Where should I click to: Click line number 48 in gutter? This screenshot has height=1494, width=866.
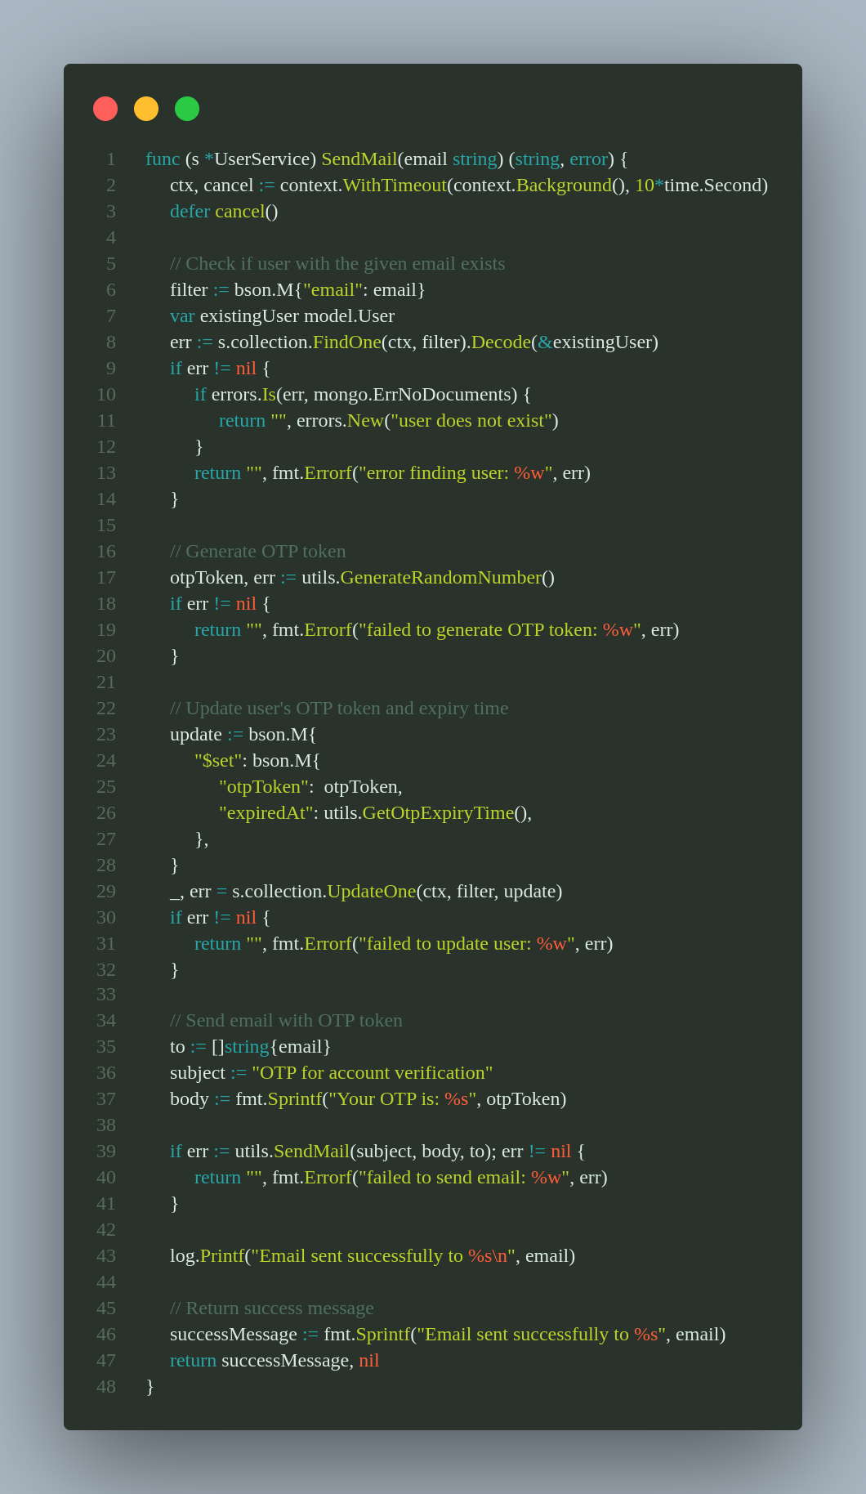(106, 1387)
